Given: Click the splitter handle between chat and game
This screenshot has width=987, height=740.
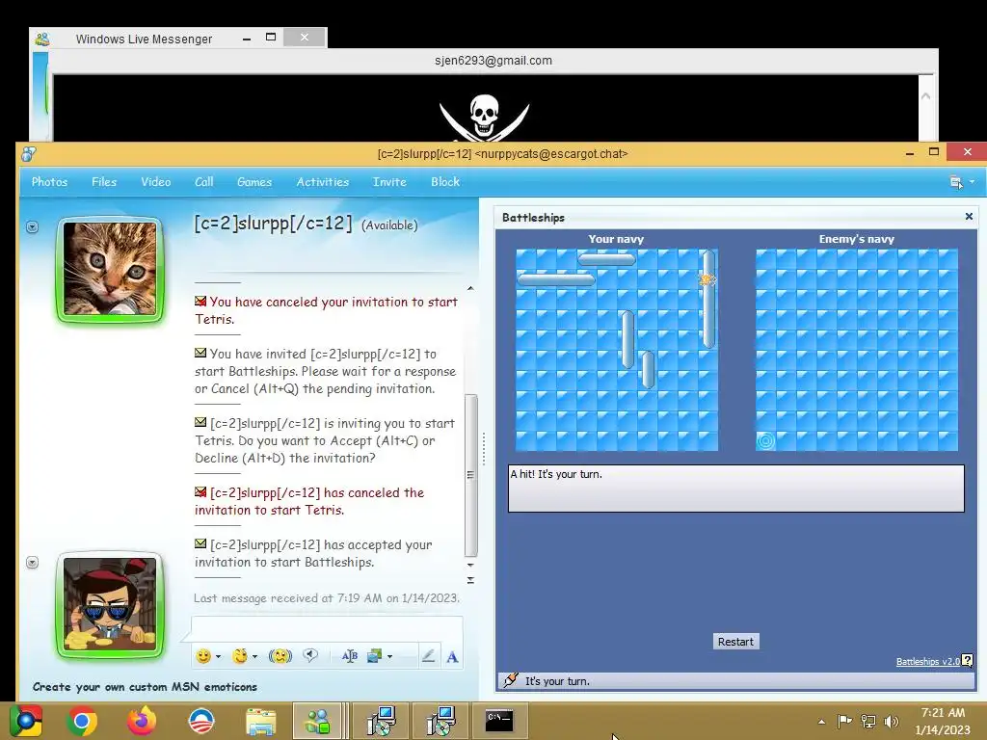Looking at the screenshot, I should click(x=484, y=448).
